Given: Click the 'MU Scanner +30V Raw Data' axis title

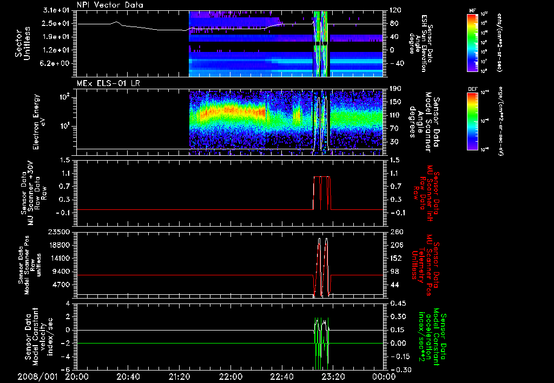Looking at the screenshot, I should click(x=34, y=194).
